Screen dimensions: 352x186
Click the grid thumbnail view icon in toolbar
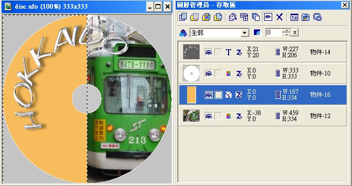coord(244,17)
